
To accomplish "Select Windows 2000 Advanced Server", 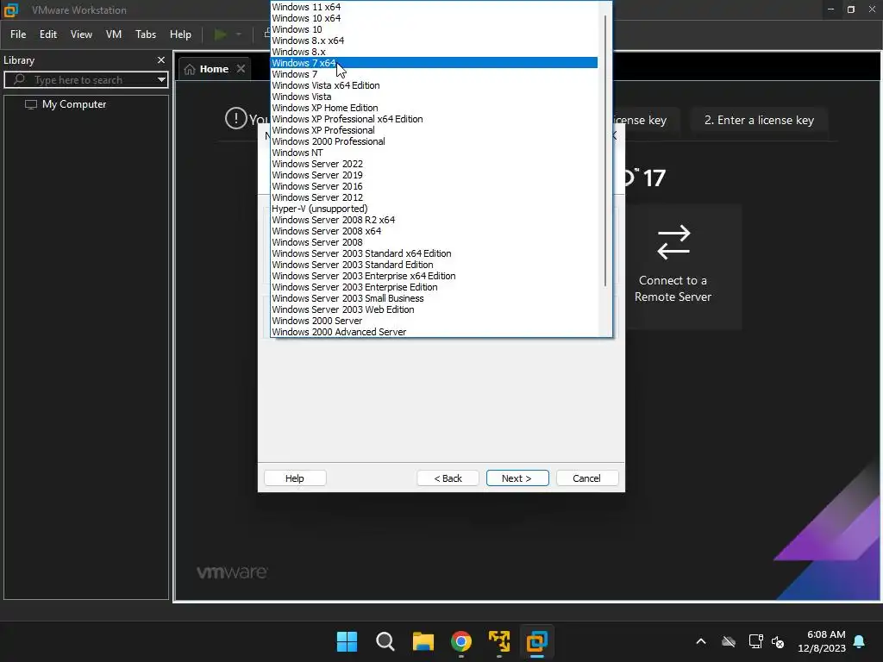I will [434, 332].
